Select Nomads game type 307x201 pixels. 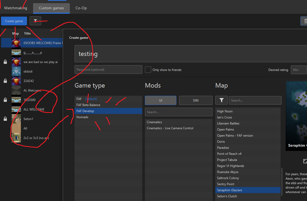coord(108,117)
